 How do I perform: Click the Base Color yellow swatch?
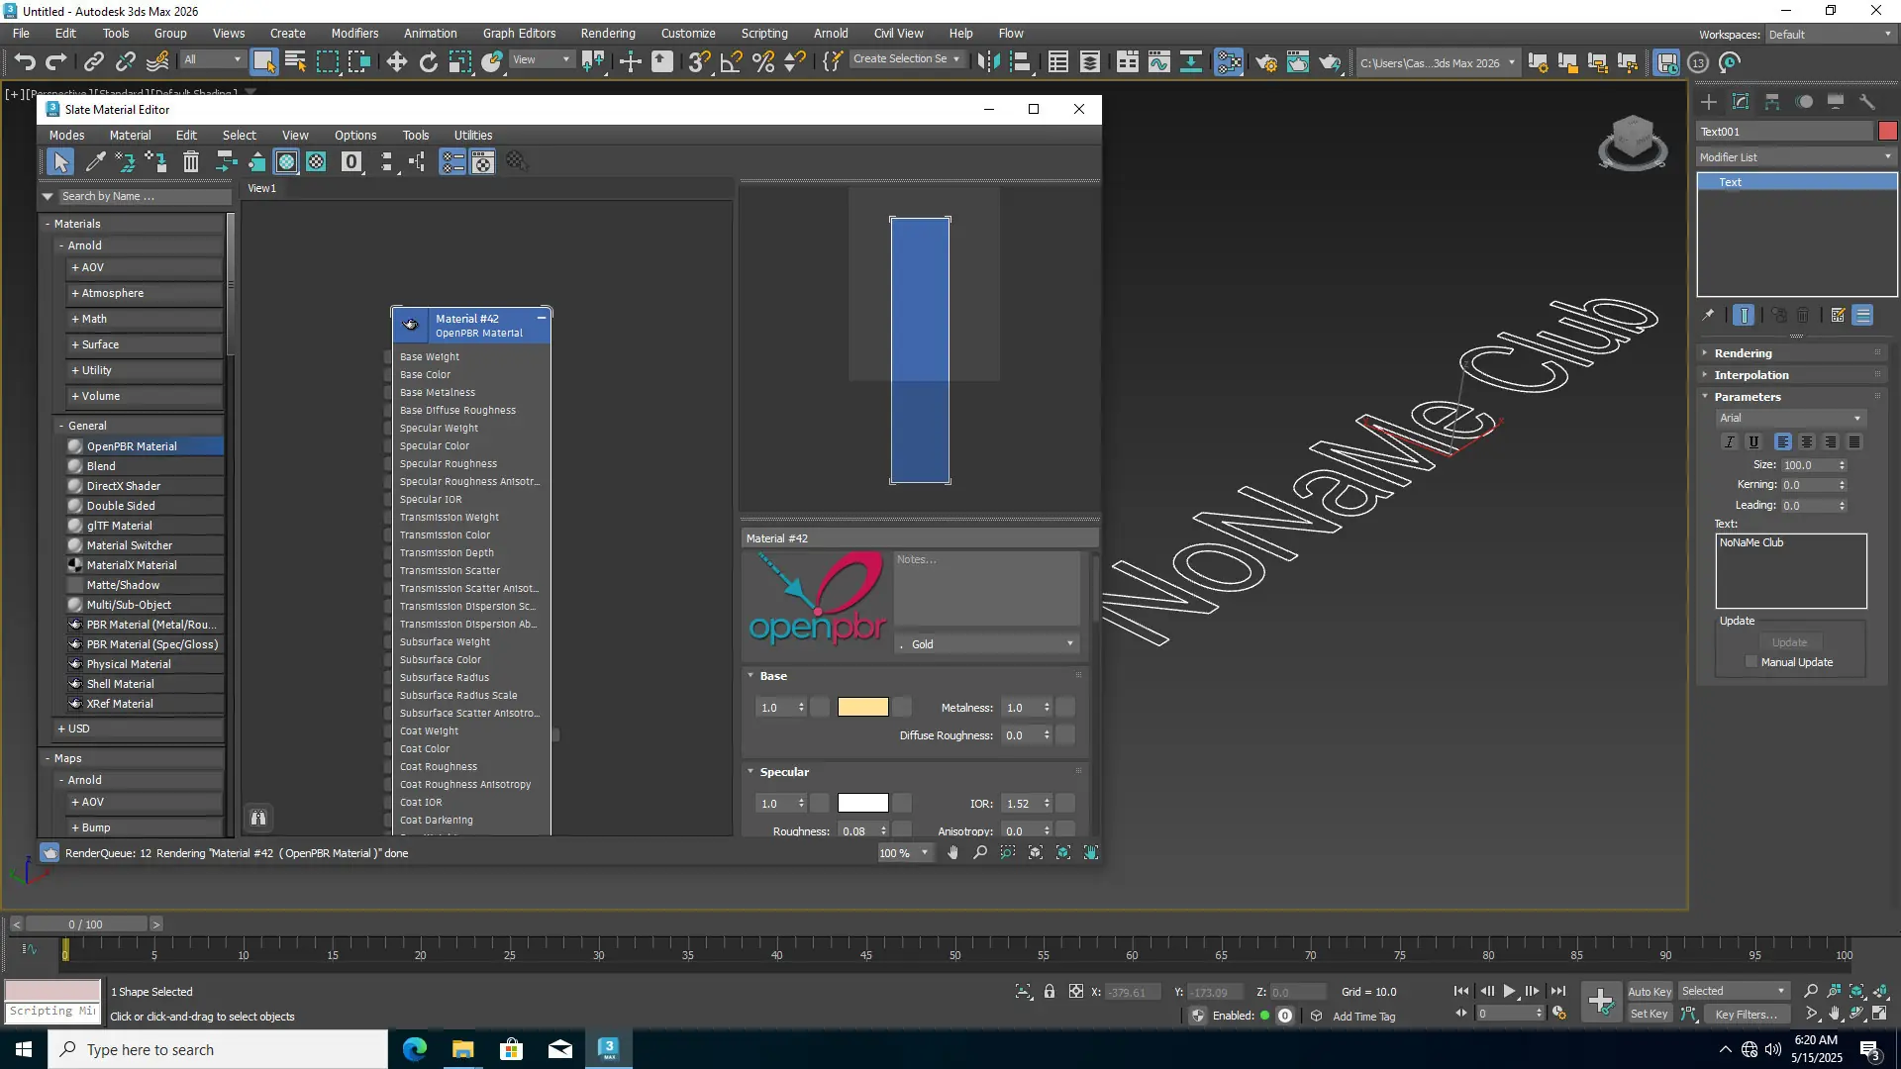click(862, 708)
